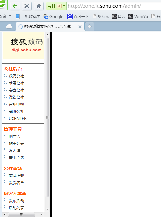The width and height of the screenshot is (161, 217).
Task: Open 发货名单 under 公社商城
Action: tap(16, 183)
